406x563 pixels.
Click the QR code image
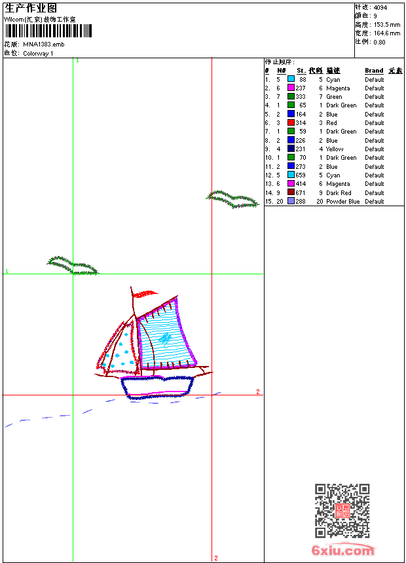342,511
